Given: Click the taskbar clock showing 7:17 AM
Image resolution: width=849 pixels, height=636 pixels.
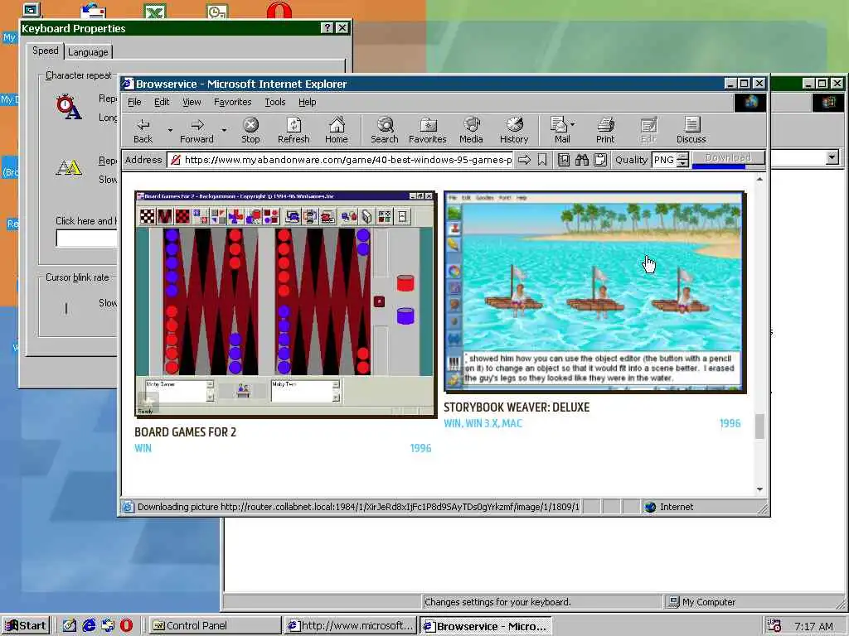Looking at the screenshot, I should (x=813, y=626).
